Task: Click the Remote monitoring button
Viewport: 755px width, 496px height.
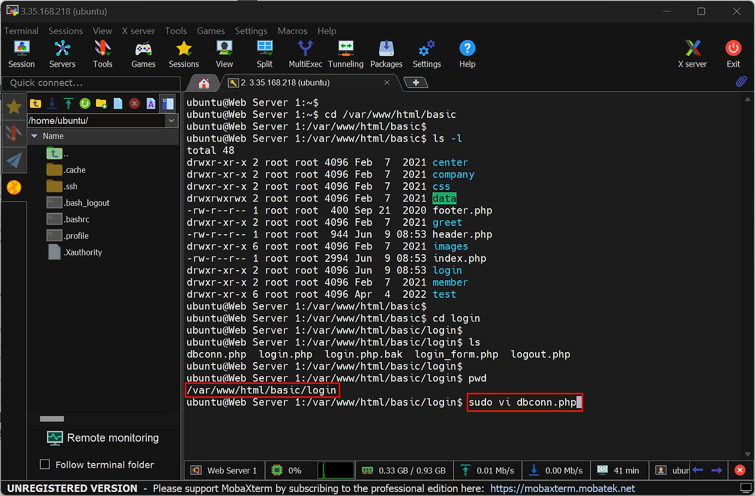Action: (103, 438)
